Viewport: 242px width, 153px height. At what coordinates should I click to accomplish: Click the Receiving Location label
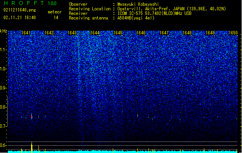click(90, 9)
